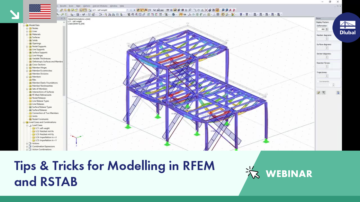Open the Help menu
The height and width of the screenshot is (202, 360).
[122, 6]
